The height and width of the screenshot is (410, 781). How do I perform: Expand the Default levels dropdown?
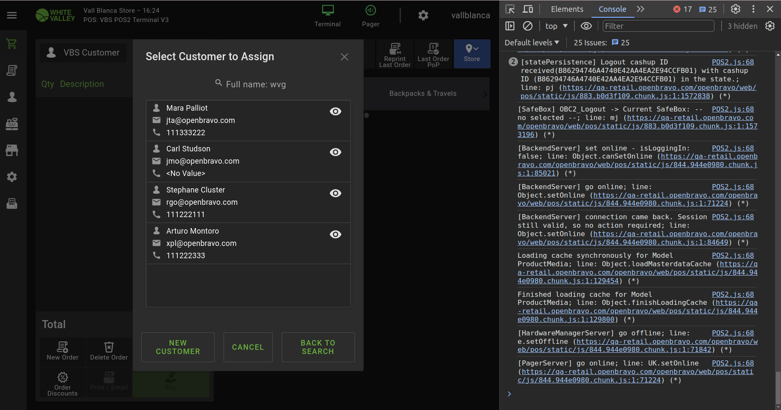click(532, 42)
